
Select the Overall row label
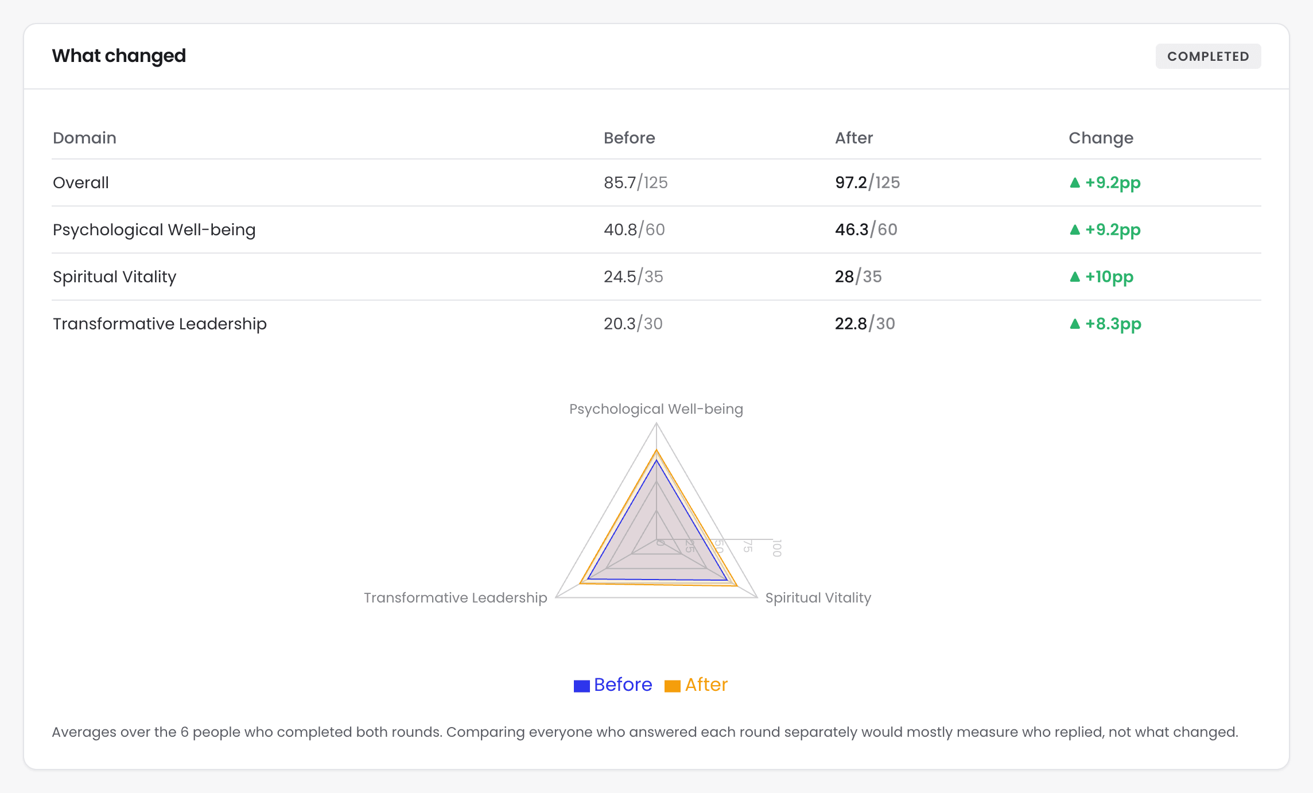pos(81,182)
